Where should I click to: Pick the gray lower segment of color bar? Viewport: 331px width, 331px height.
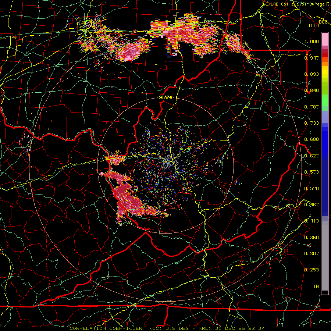click(325, 257)
